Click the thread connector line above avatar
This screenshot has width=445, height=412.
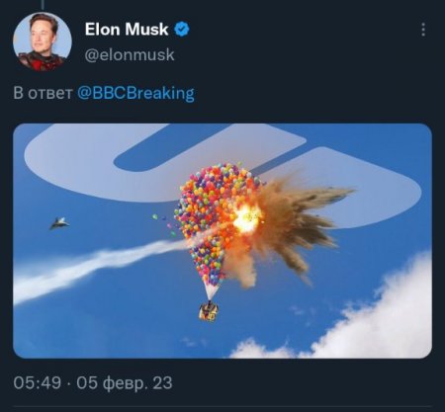(x=43, y=5)
